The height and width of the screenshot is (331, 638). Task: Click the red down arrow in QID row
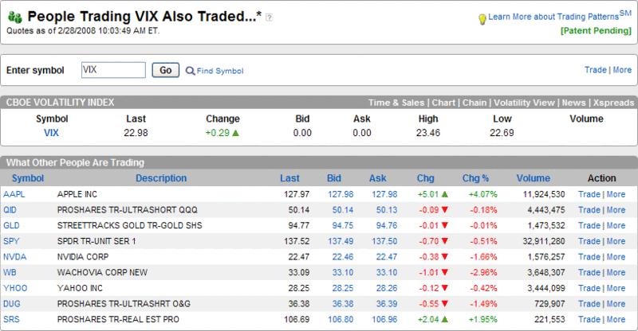pos(444,210)
